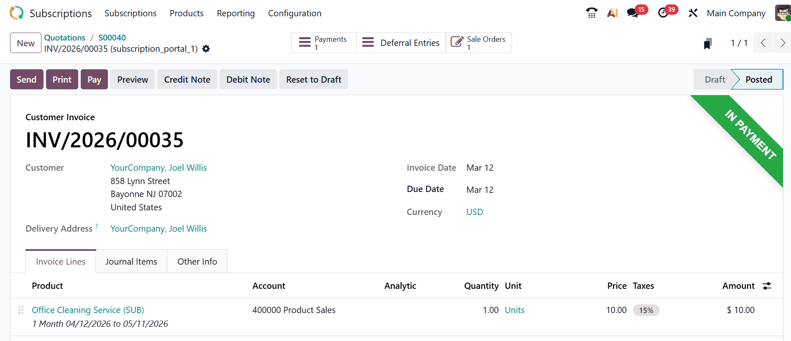
Task: Toggle optional columns settings icon
Action: coord(767,286)
